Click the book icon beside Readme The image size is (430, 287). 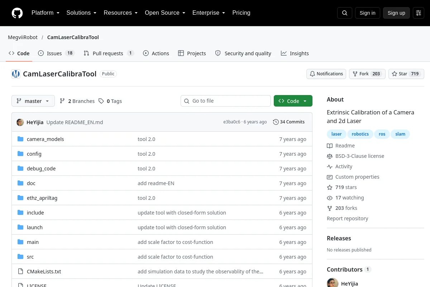point(330,146)
